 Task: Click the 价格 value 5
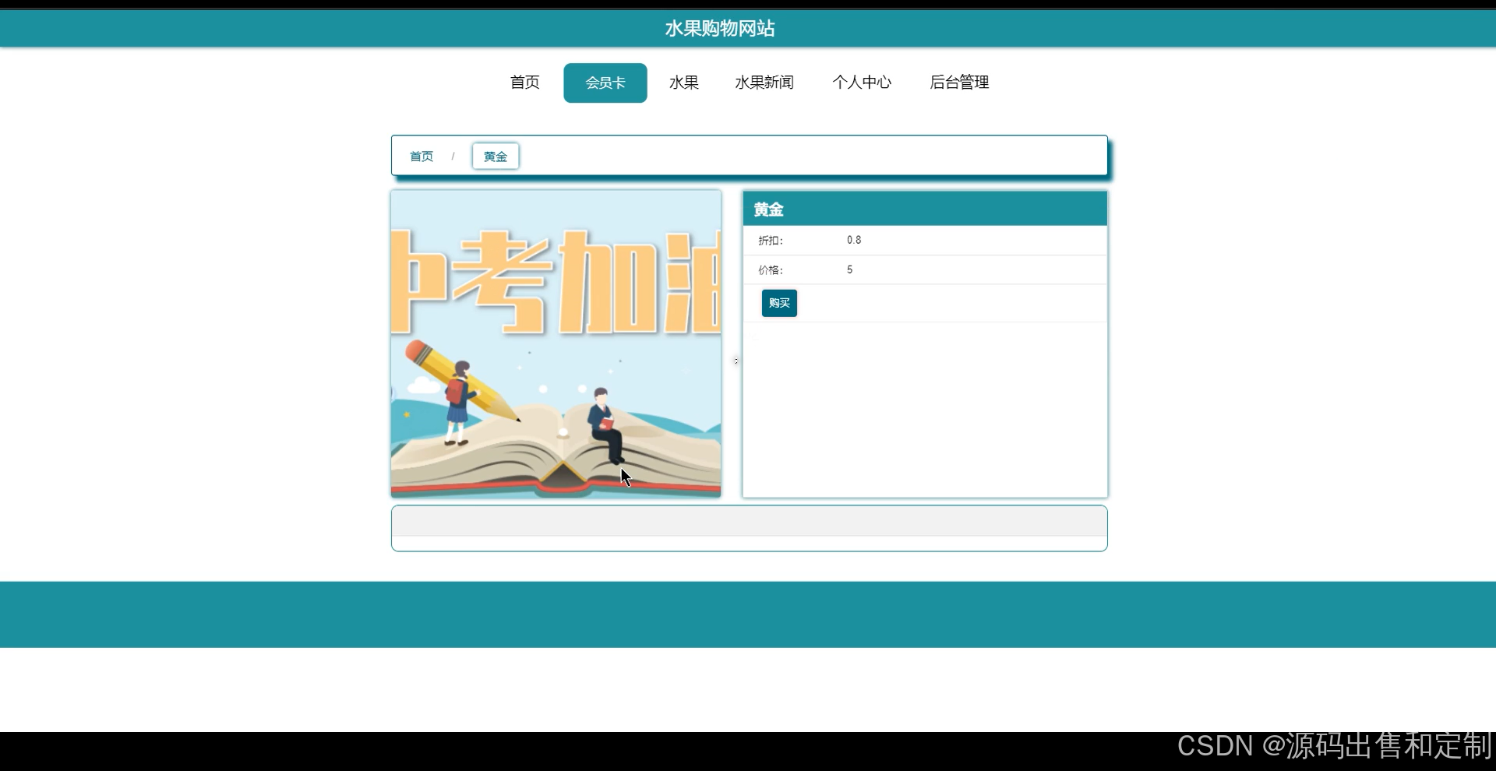[x=849, y=269]
